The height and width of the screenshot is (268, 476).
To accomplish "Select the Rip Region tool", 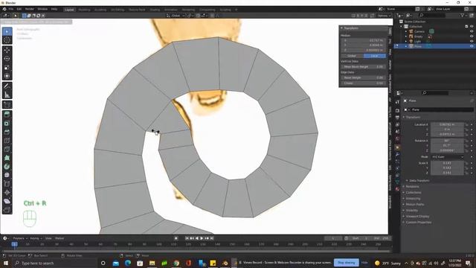I will coord(7,210).
